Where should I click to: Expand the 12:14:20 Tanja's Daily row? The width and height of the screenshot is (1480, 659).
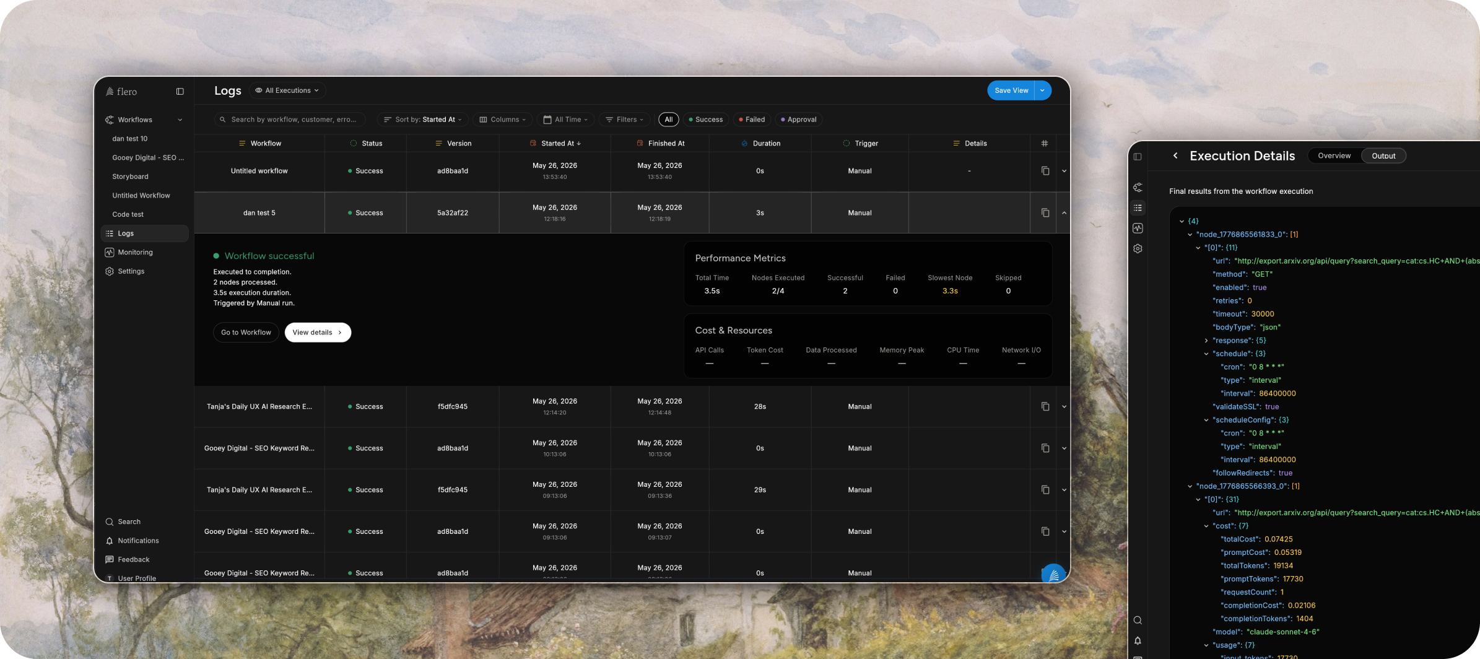point(1064,407)
